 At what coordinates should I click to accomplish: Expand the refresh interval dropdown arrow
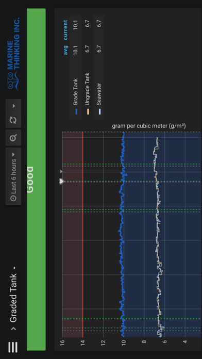click(x=13, y=106)
